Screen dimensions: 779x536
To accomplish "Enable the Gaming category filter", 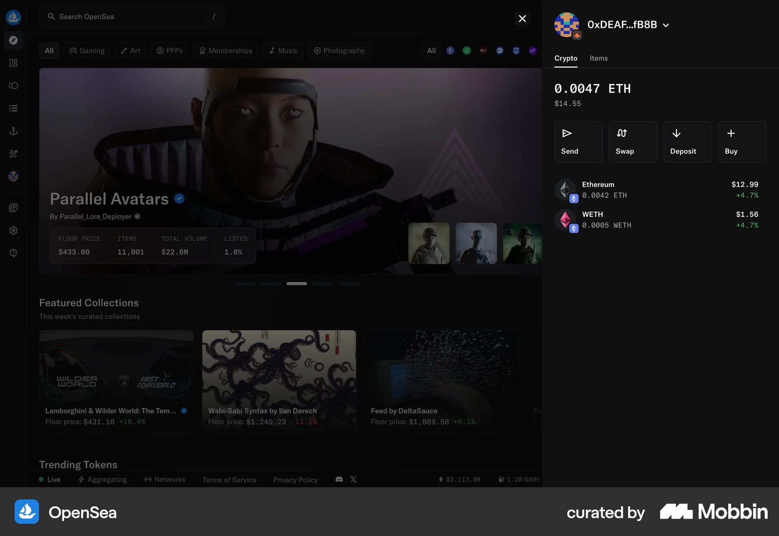I will (86, 50).
